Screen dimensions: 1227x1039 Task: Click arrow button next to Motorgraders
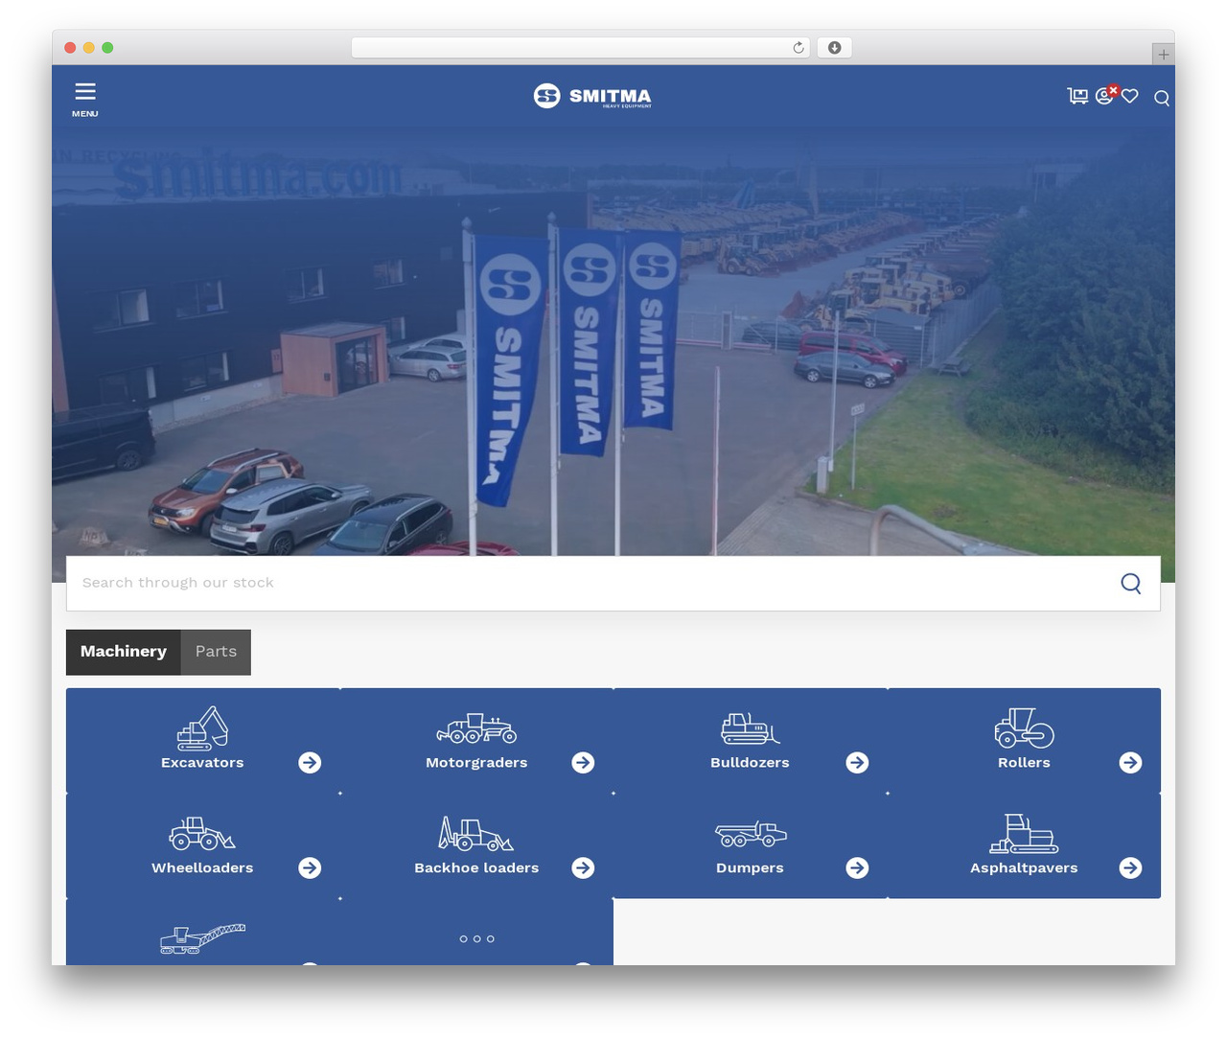point(583,762)
